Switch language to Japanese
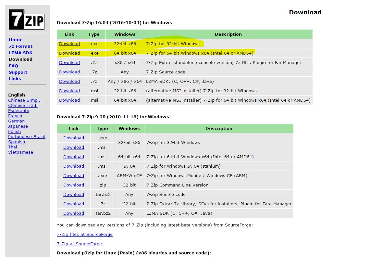Viewport: 369px width, 257px height. coord(18,126)
